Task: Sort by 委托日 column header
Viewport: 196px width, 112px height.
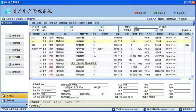Action: coord(171,34)
